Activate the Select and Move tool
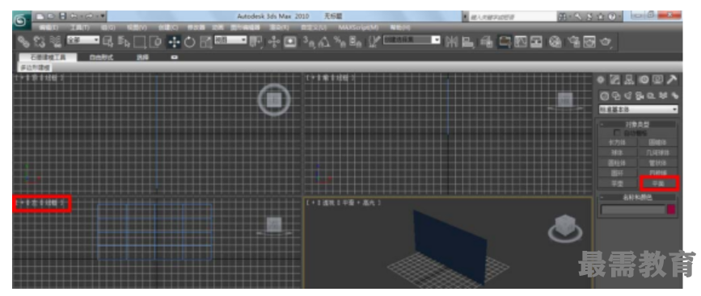This screenshot has height=296, width=701. pyautogui.click(x=174, y=42)
